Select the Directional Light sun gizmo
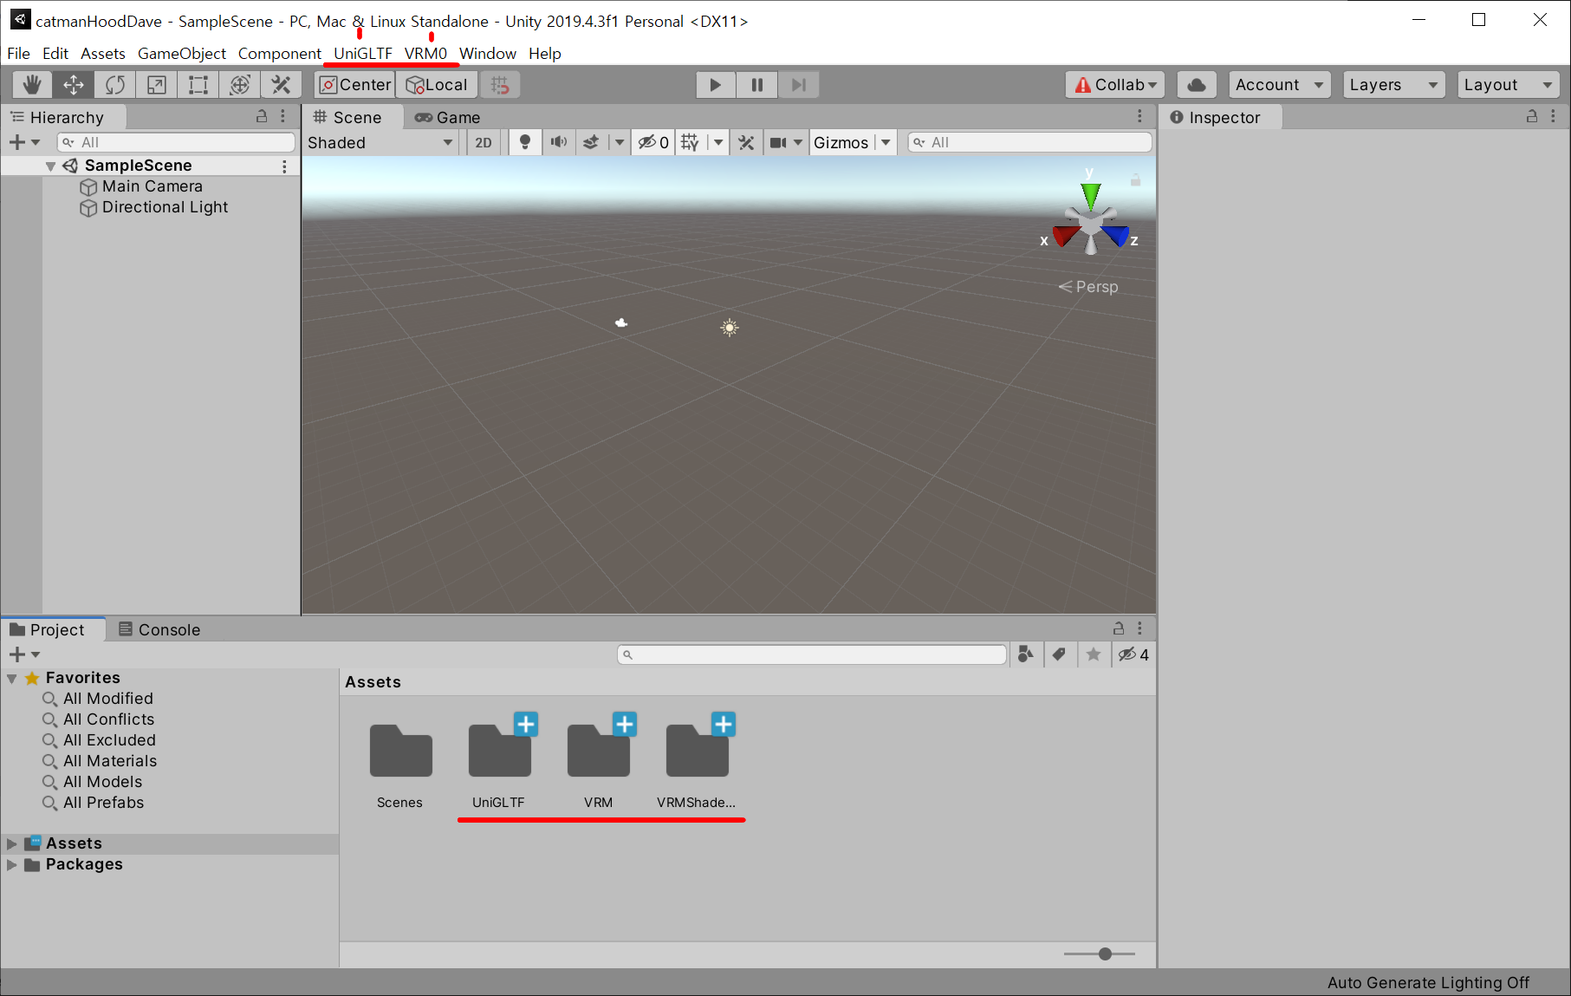Viewport: 1571px width, 996px height. point(730,328)
